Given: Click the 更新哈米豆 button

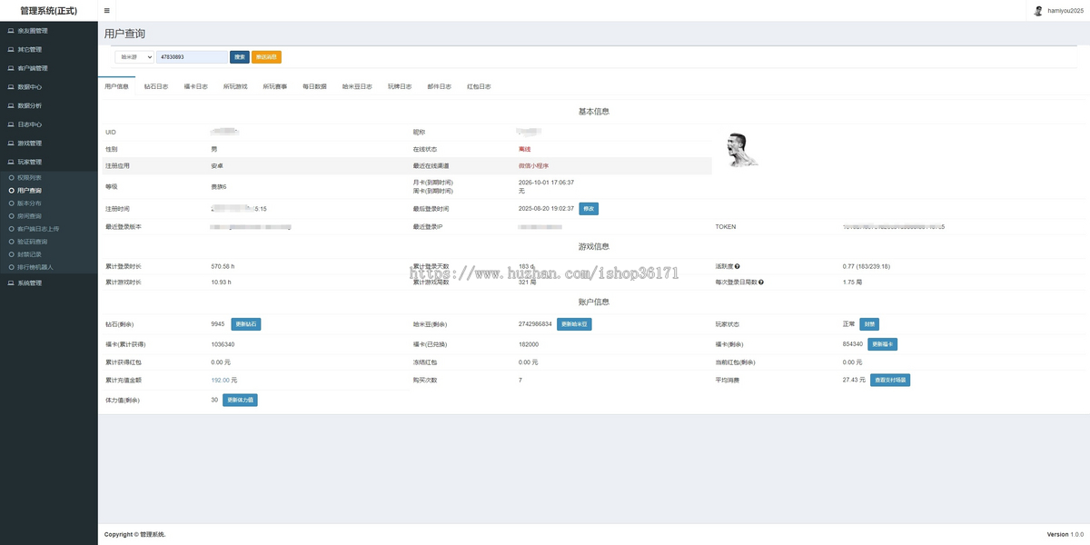Looking at the screenshot, I should [574, 324].
